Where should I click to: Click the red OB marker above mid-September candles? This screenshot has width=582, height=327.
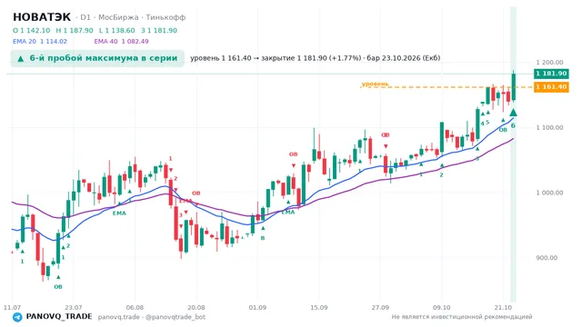tap(293, 154)
